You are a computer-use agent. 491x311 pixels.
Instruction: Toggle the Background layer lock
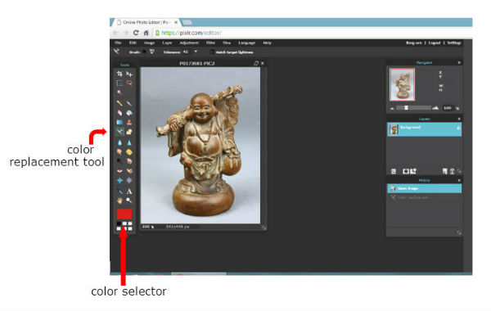tap(458, 128)
